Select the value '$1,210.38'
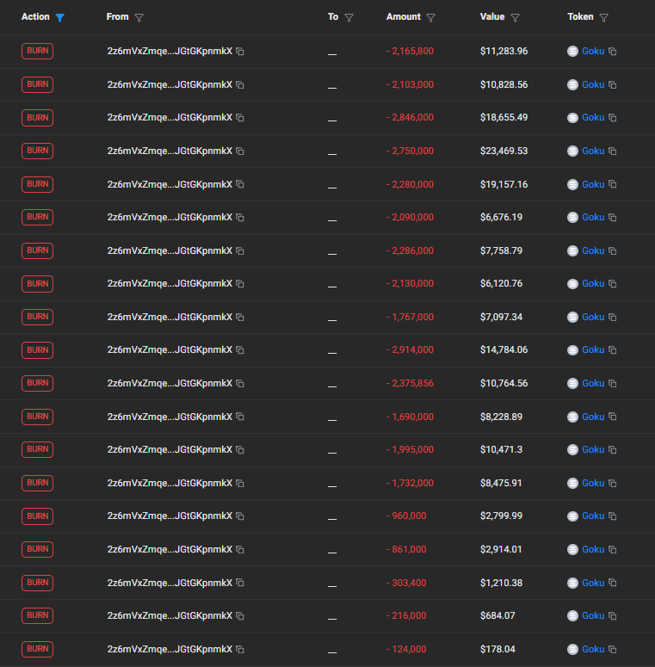655x667 pixels. click(502, 583)
